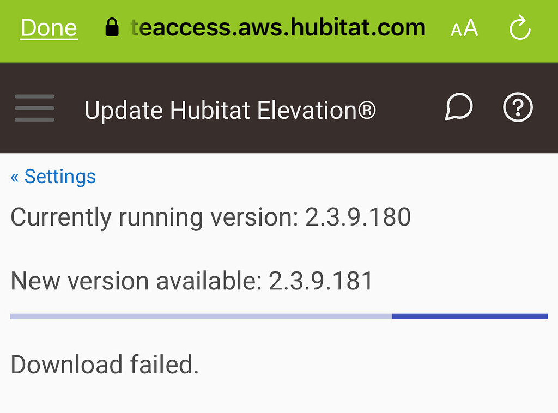Screen dimensions: 558x413
Task: Select the New version available text
Action: point(192,281)
